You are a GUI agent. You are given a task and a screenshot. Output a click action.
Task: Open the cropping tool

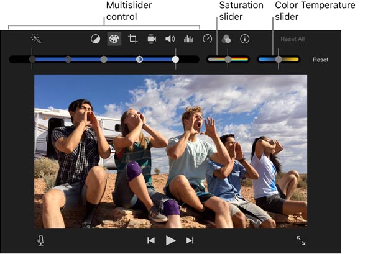(133, 39)
